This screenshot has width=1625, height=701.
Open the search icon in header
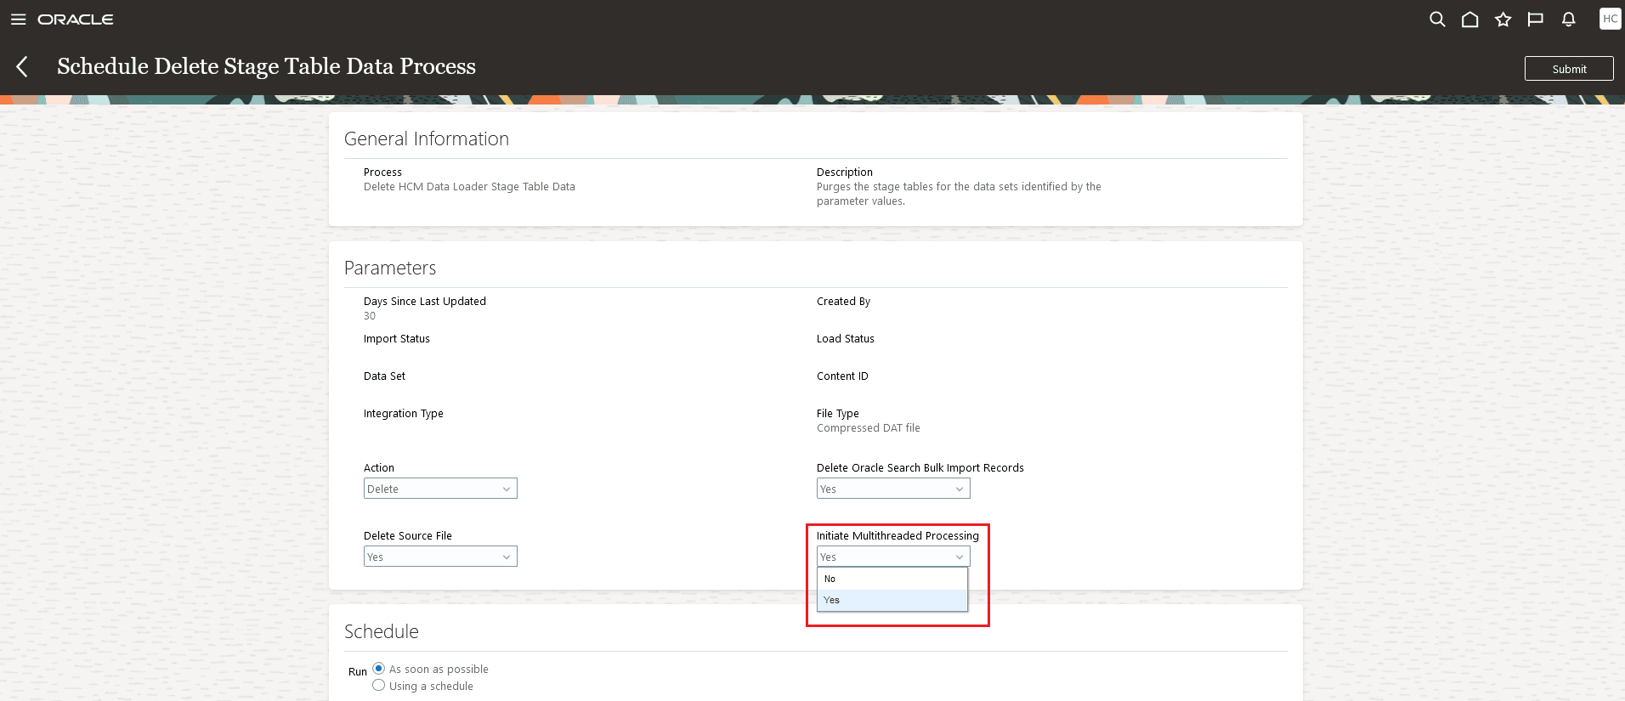tap(1437, 19)
